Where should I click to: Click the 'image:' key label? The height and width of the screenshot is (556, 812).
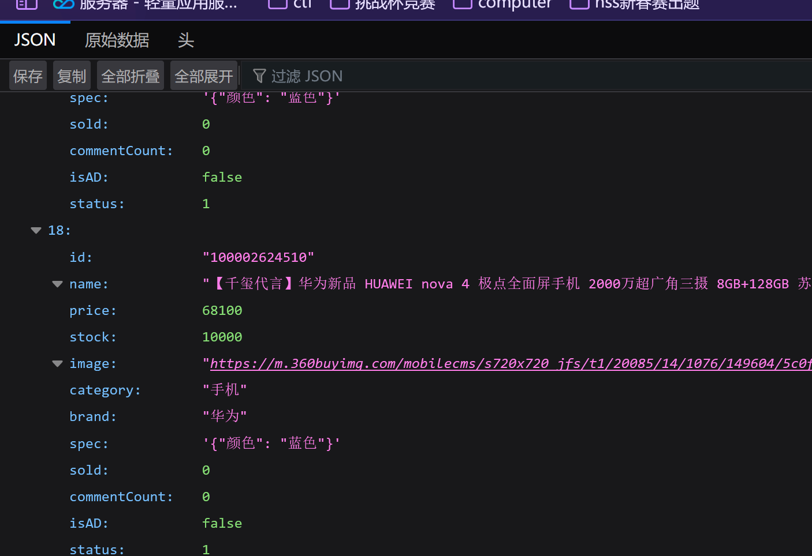pos(93,363)
